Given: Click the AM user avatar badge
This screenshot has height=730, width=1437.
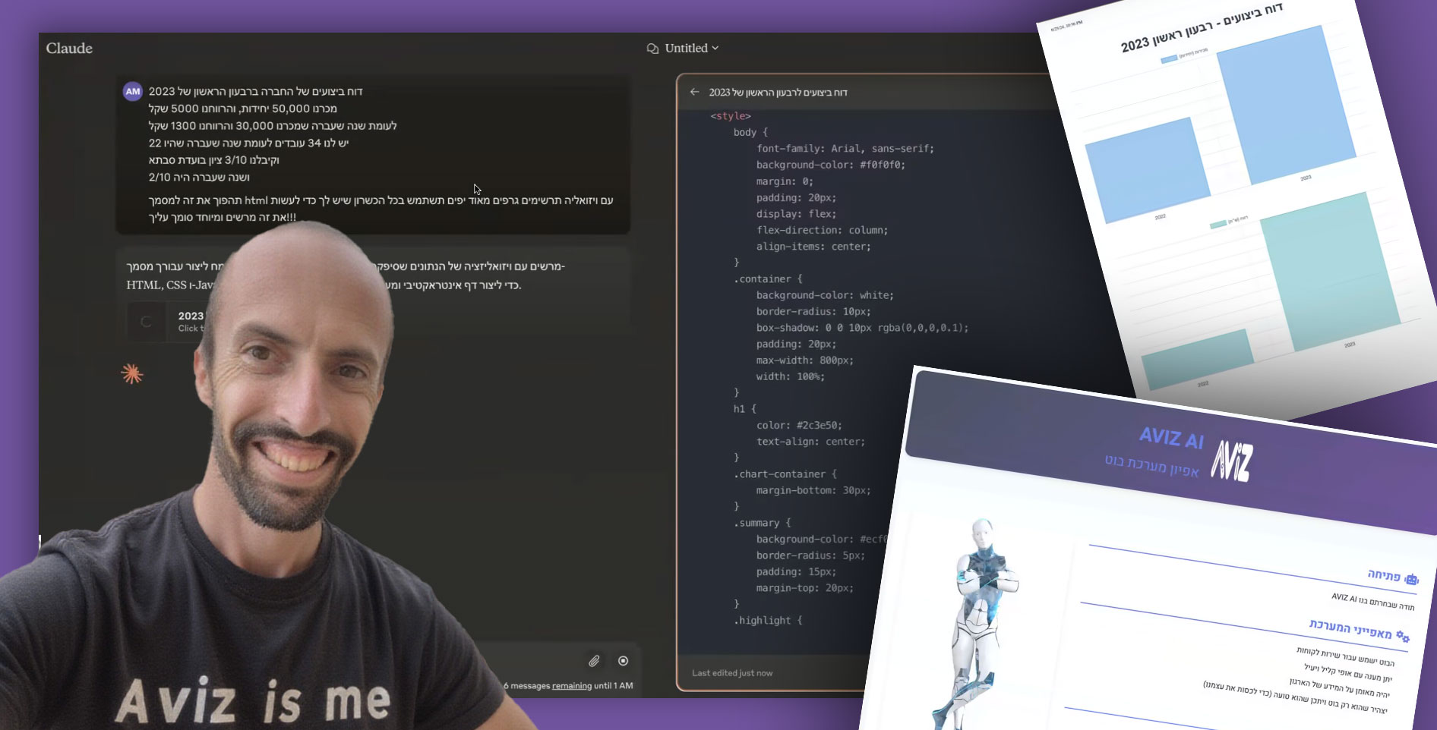Looking at the screenshot, I should (x=133, y=92).
